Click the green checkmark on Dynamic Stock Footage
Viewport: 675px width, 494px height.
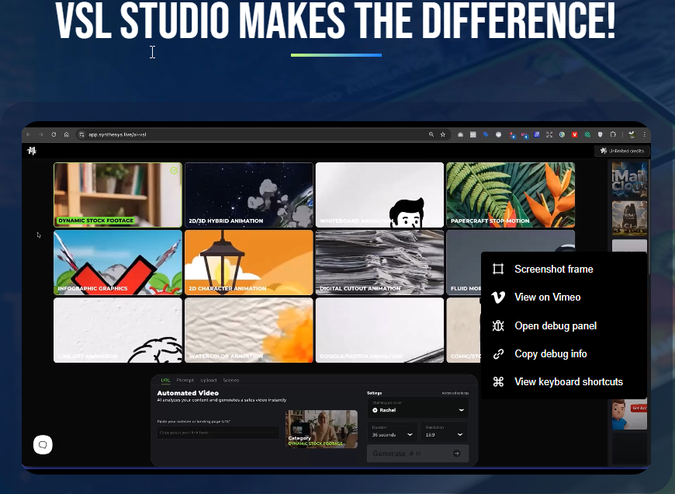pyautogui.click(x=174, y=171)
